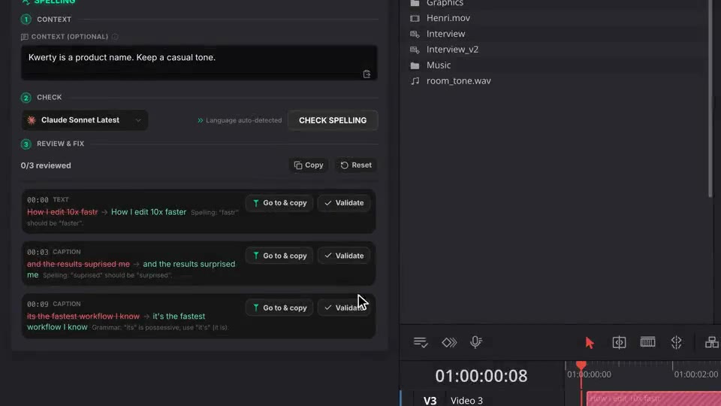Click the red playhead on timeline ruler

point(581,366)
